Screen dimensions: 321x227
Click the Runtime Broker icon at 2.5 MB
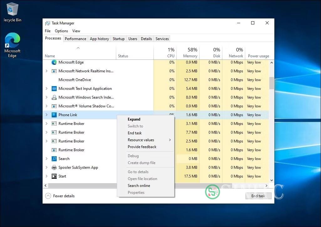54,141
